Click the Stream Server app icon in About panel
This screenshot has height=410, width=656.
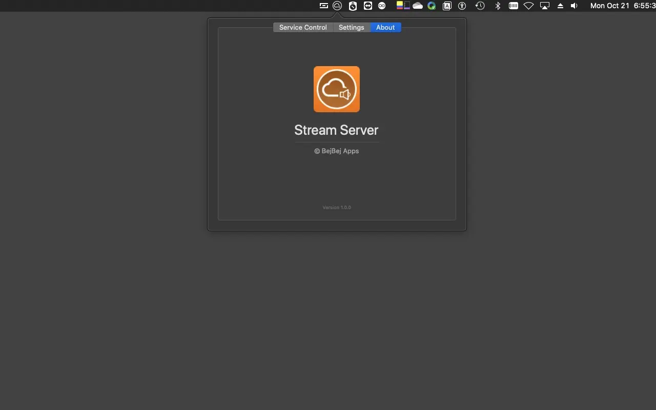[x=336, y=89]
